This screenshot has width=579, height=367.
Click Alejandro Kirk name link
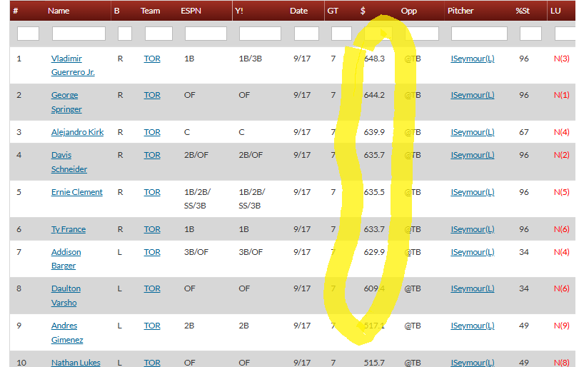[x=77, y=132]
